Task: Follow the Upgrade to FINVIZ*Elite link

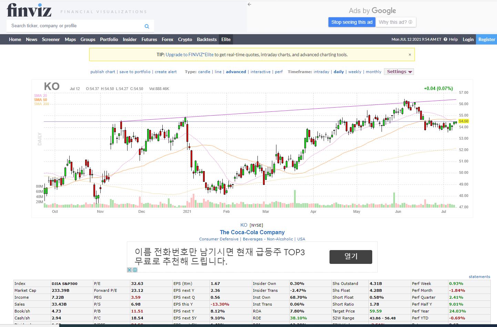Action: tap(190, 54)
